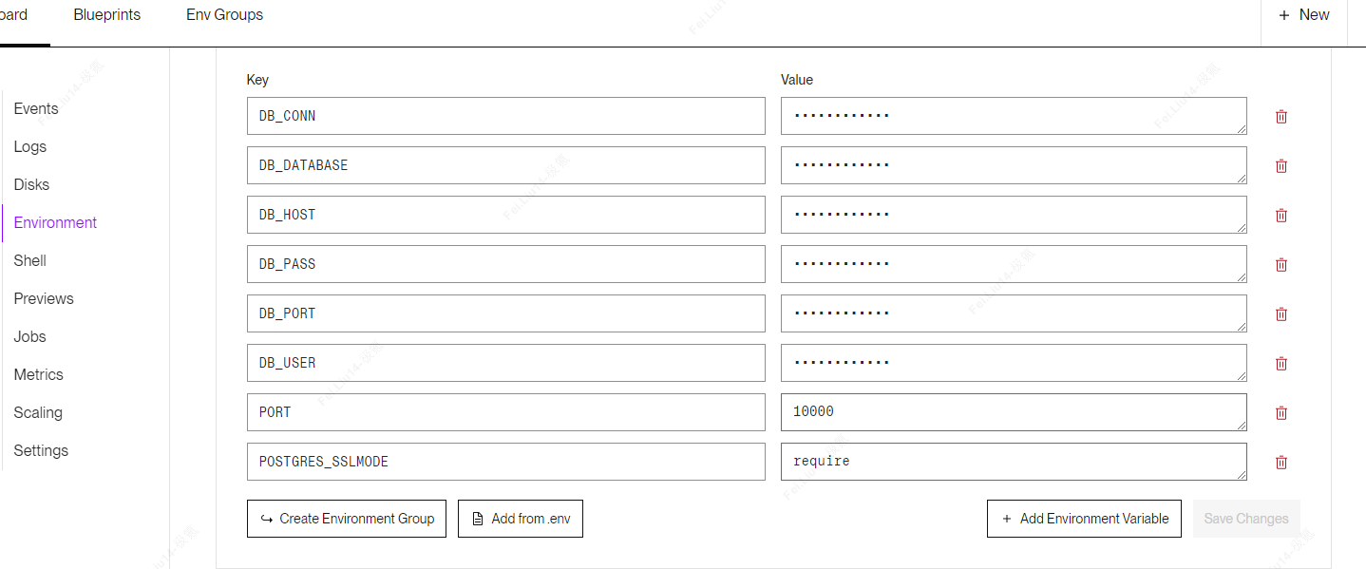This screenshot has height=569, width=1366.
Task: Click trash icon next to DB_PASS
Action: pyautogui.click(x=1281, y=264)
